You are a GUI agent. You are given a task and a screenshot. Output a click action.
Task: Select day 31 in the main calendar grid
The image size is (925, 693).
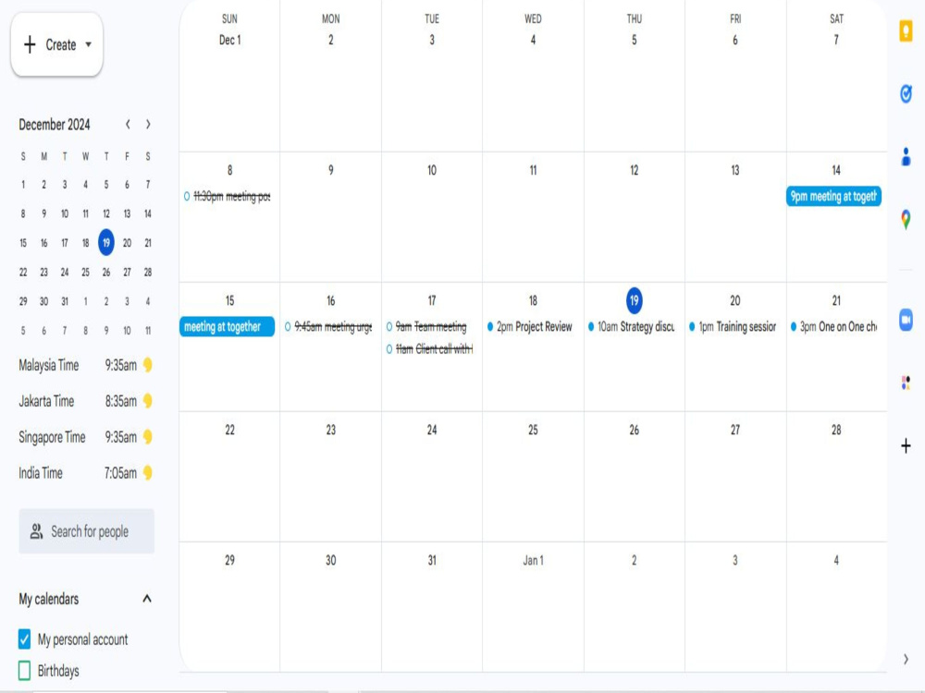(x=432, y=561)
